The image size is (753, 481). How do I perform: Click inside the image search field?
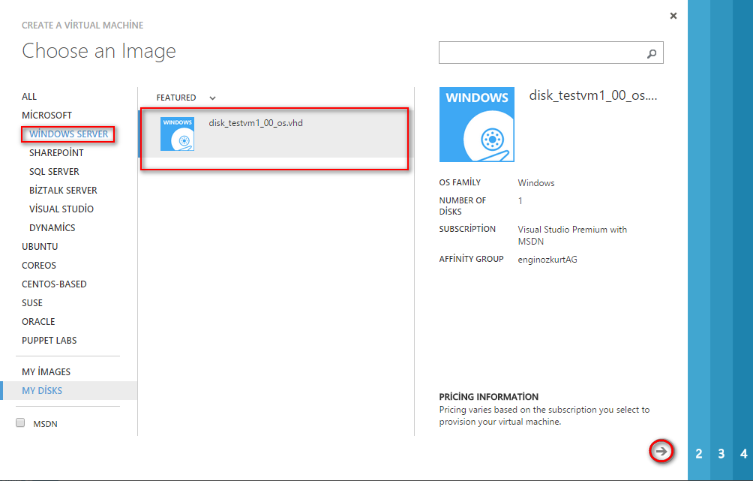(550, 53)
